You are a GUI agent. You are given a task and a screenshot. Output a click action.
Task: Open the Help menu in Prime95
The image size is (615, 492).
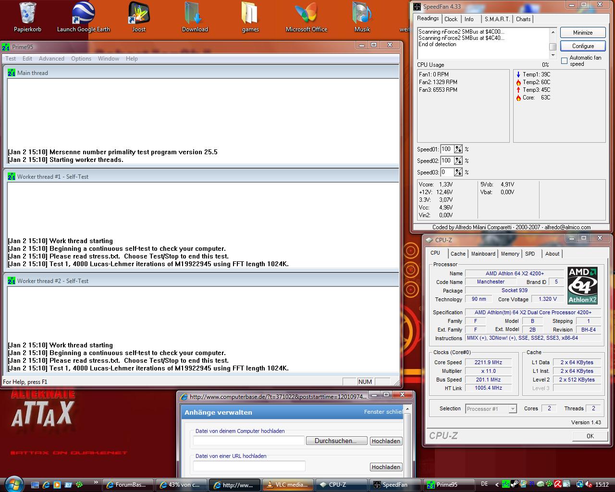tap(132, 59)
